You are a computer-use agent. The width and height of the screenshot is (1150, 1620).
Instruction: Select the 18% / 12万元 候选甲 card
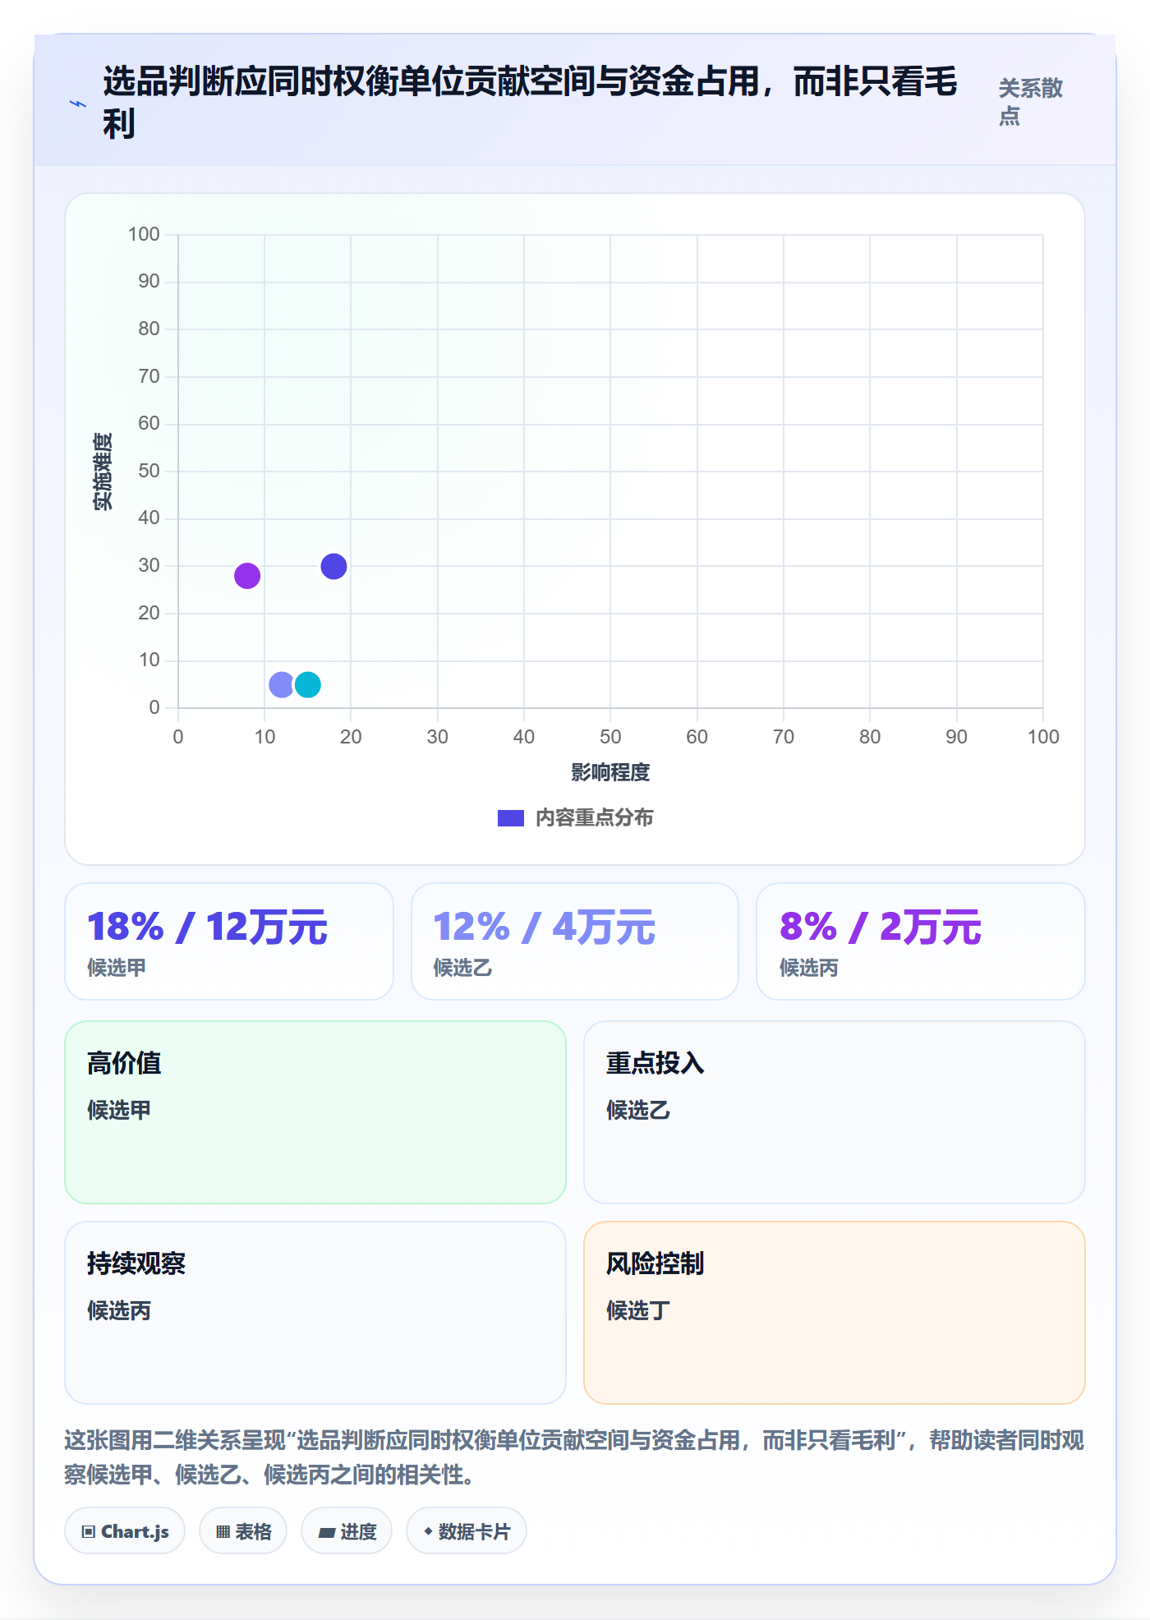point(229,941)
